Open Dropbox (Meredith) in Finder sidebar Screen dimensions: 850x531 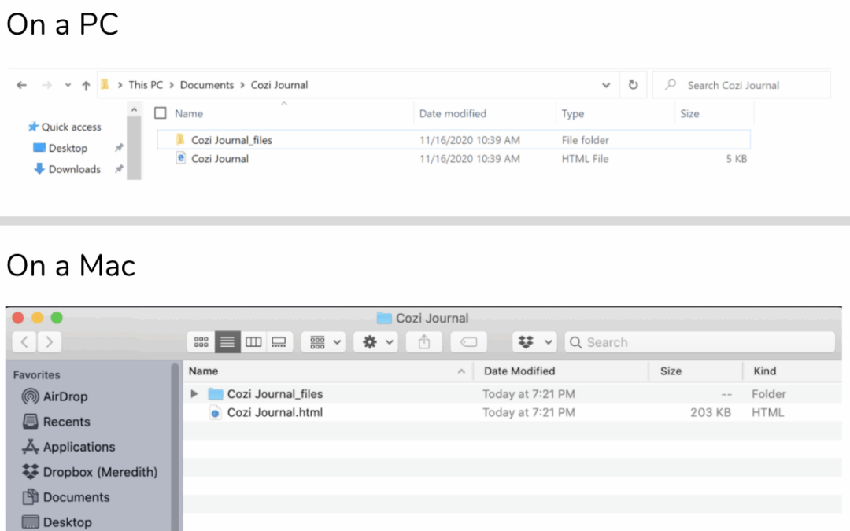pyautogui.click(x=90, y=472)
